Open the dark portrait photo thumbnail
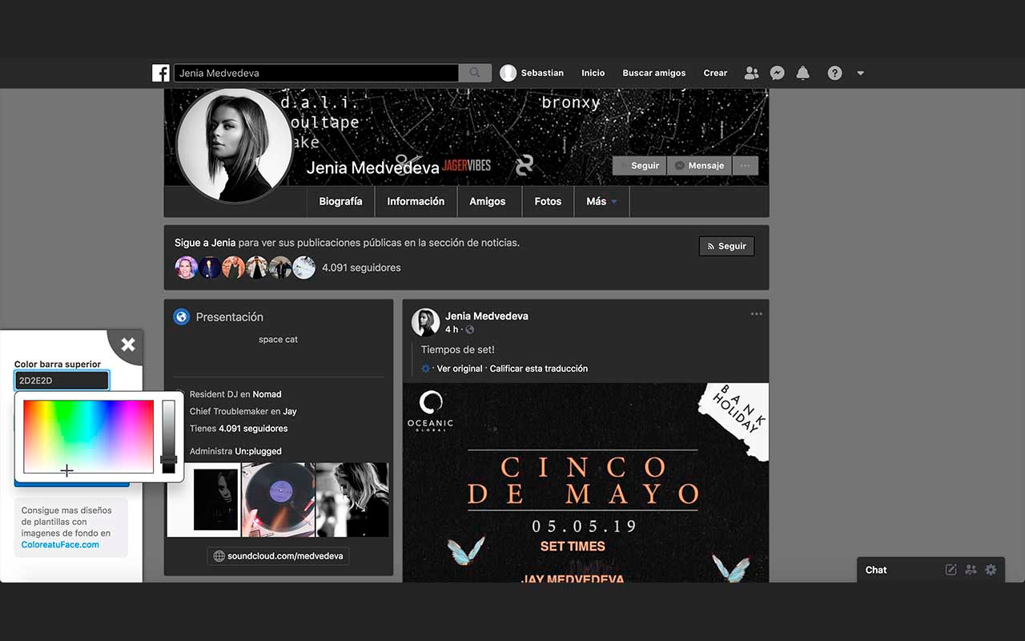The image size is (1025, 641). [x=204, y=500]
